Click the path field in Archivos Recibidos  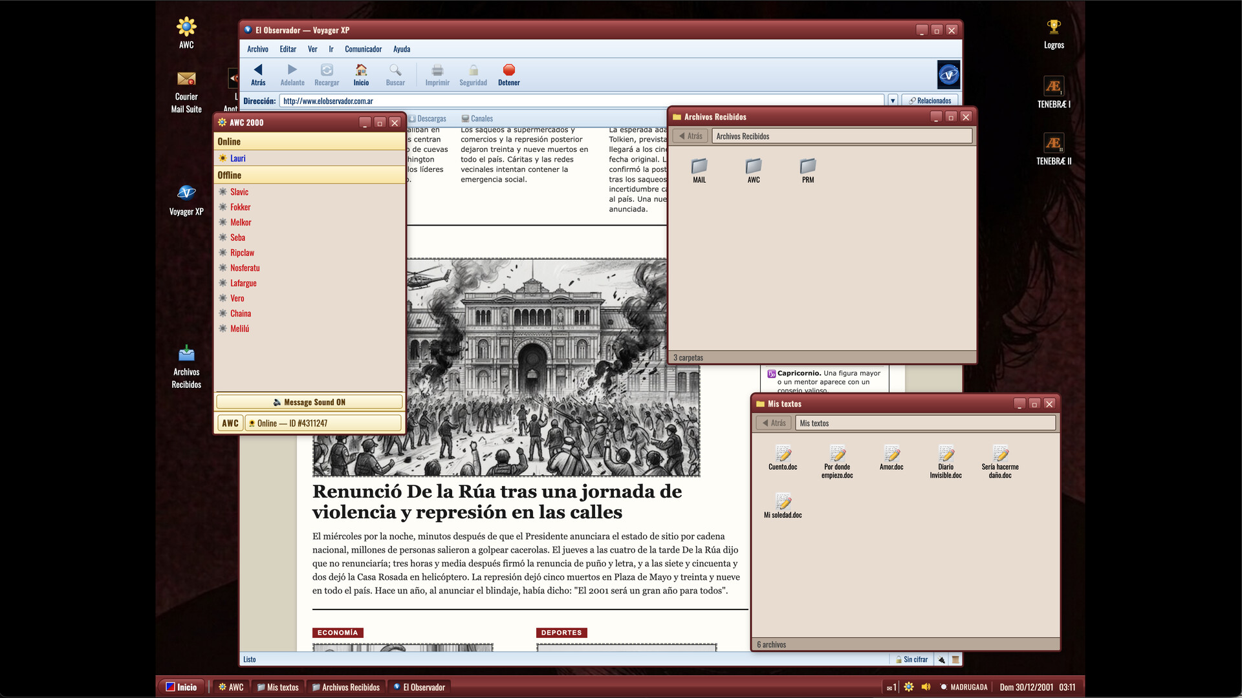point(842,136)
